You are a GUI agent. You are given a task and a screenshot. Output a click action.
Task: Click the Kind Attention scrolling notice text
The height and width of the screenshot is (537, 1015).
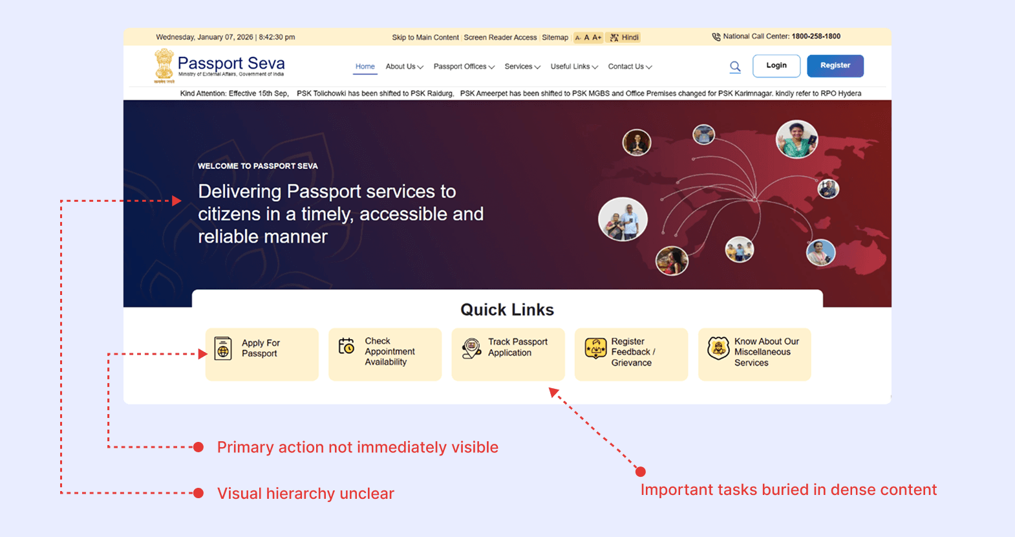[520, 93]
